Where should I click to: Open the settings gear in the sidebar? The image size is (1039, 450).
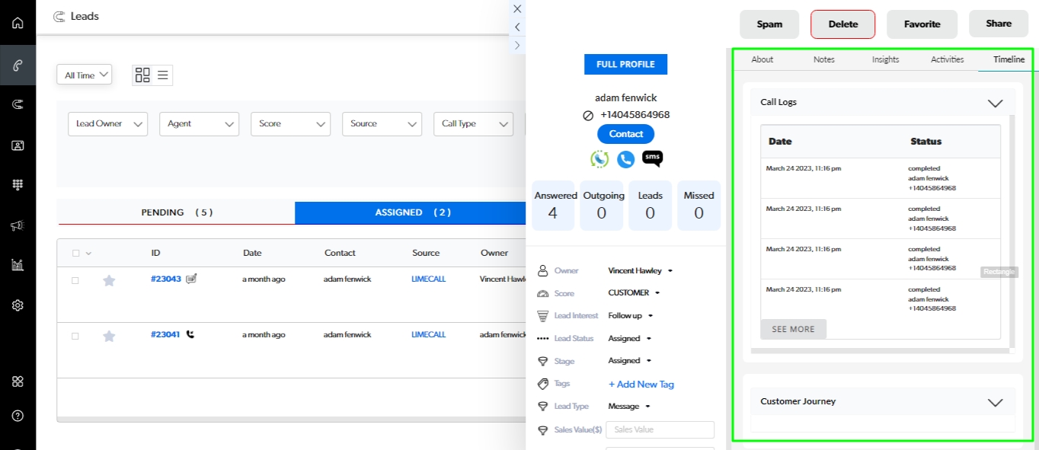click(18, 305)
